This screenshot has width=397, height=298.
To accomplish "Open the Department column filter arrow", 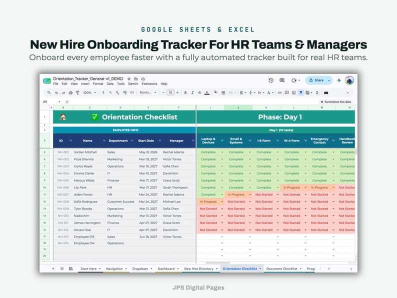I will coord(132,141).
